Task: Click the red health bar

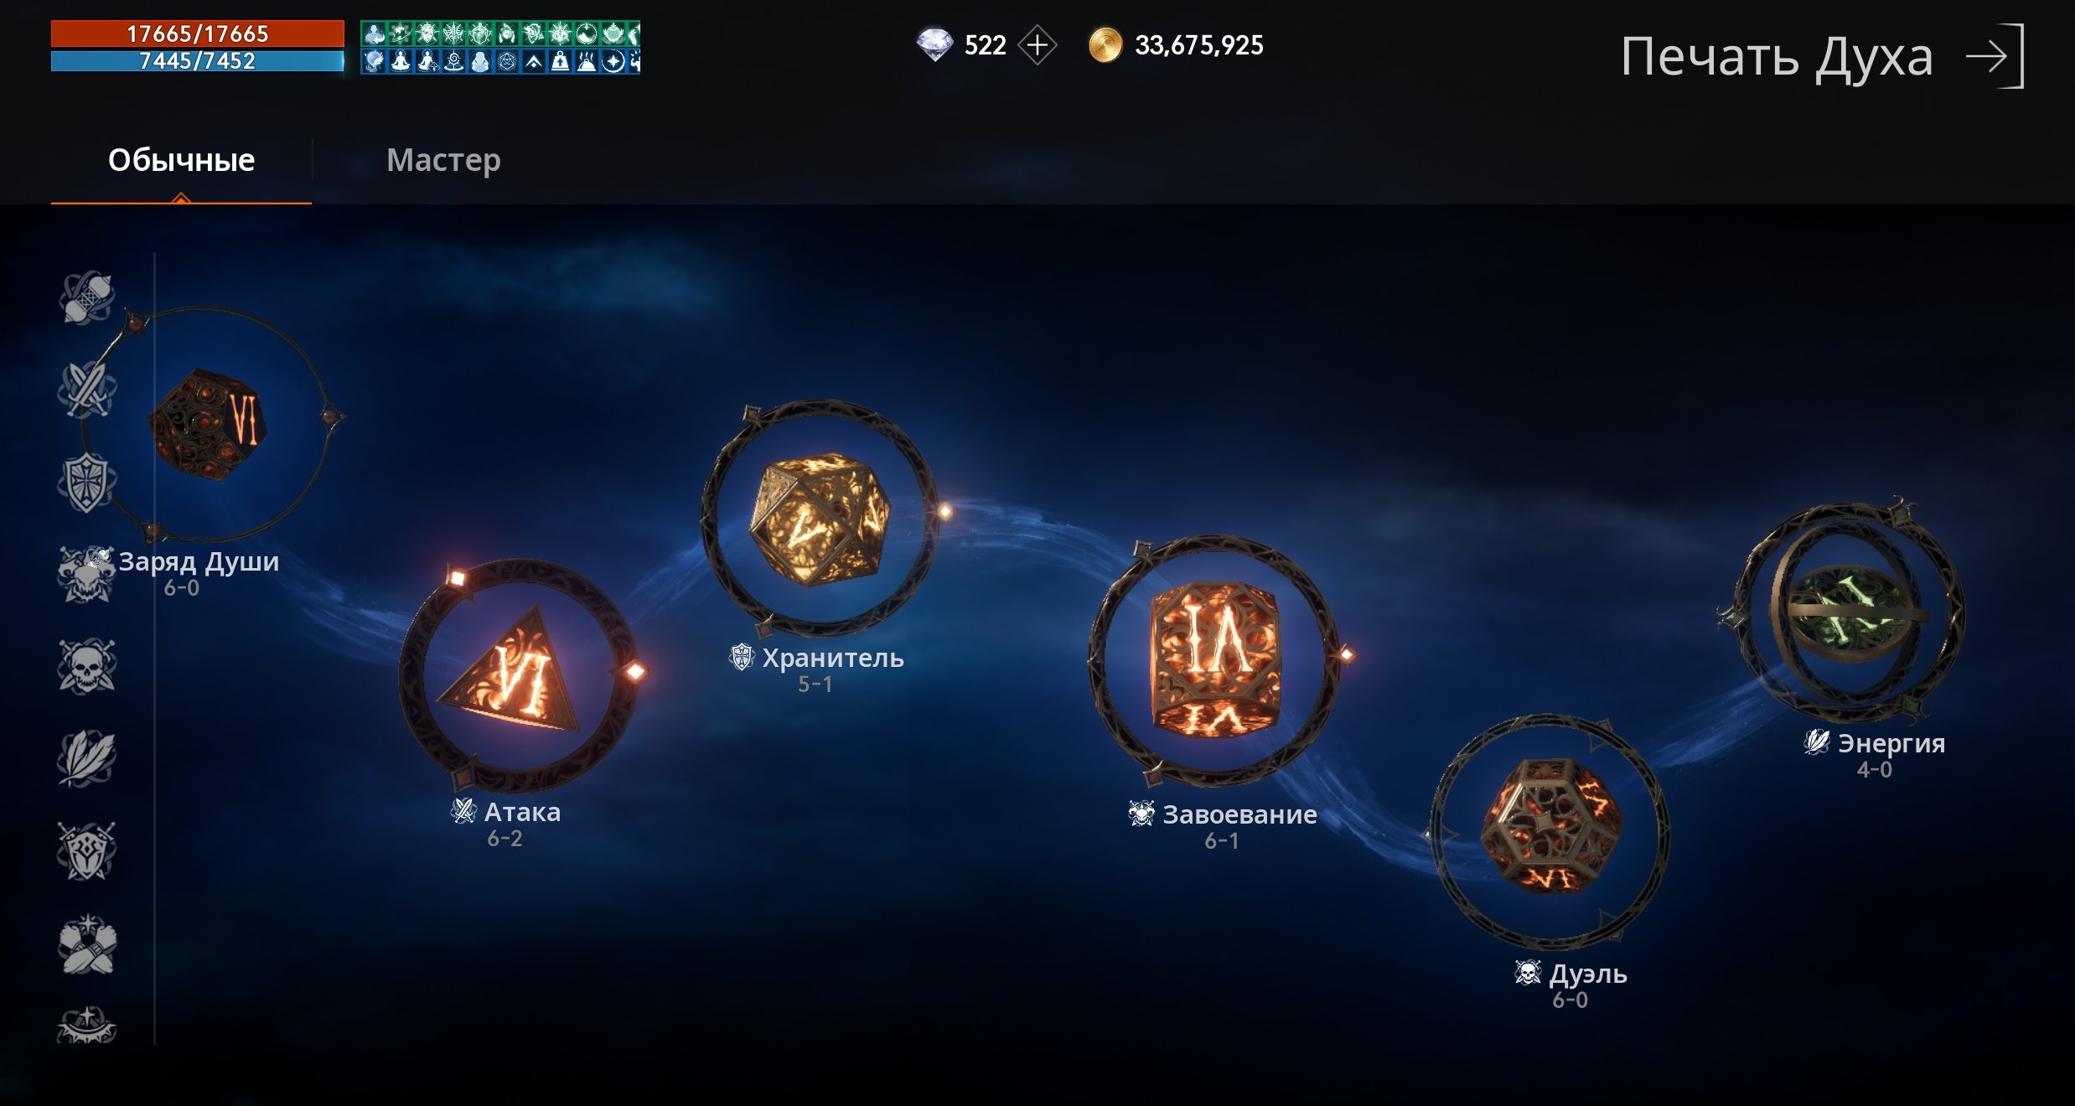Action: point(197,34)
